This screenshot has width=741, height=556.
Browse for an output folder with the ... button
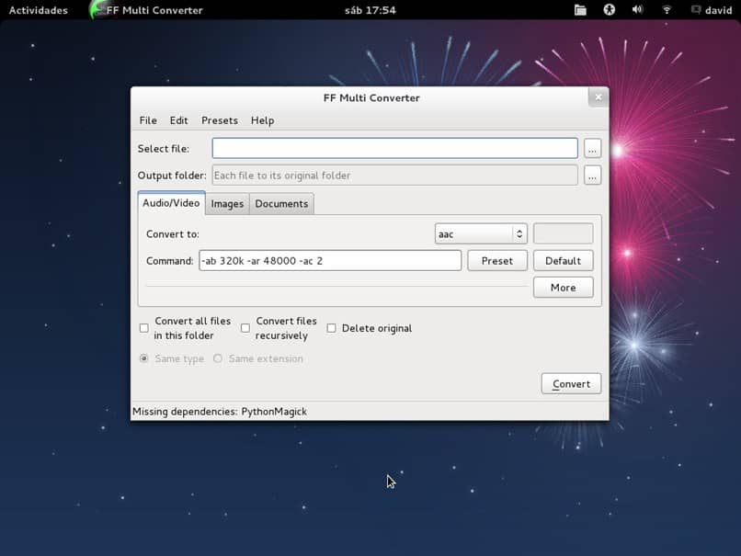point(592,176)
